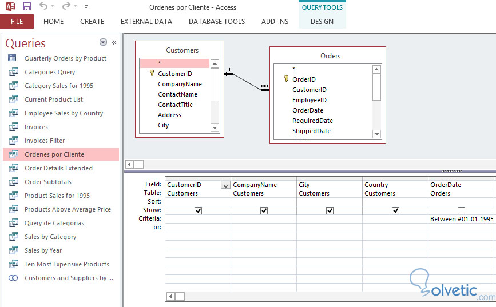Select ShippedDate field in Orders table
The image size is (496, 307).
pos(311,131)
